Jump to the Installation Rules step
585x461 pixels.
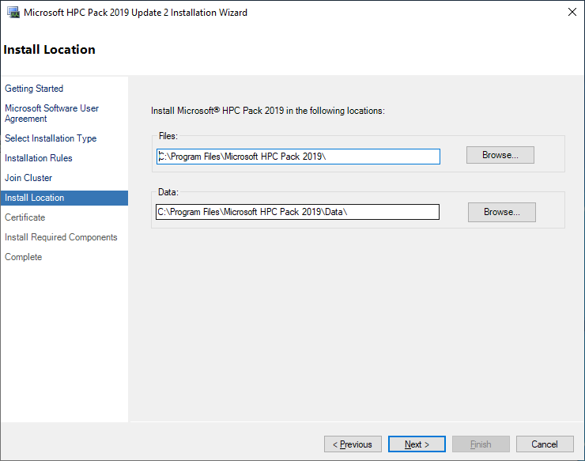pyautogui.click(x=39, y=158)
